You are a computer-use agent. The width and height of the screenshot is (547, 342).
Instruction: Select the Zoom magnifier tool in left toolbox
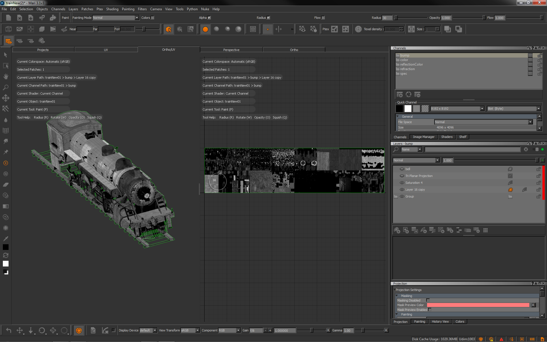pos(5,87)
